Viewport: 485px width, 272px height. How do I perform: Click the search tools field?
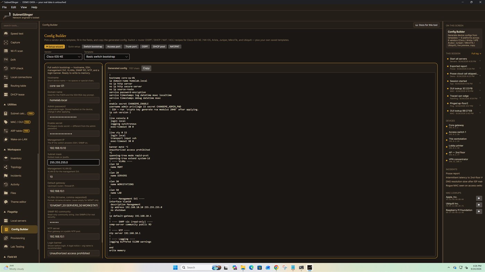(x=19, y=26)
